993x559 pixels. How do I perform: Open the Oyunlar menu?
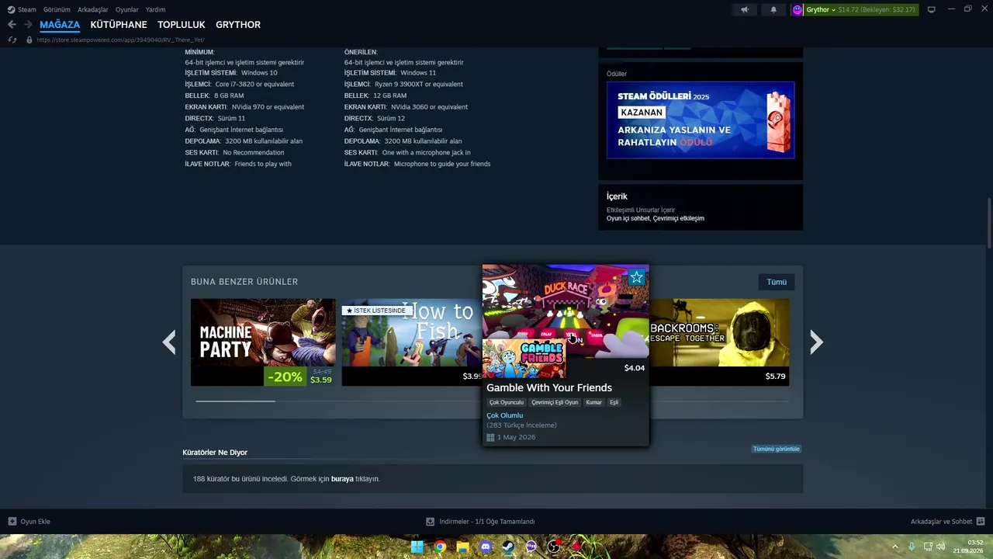127,9
